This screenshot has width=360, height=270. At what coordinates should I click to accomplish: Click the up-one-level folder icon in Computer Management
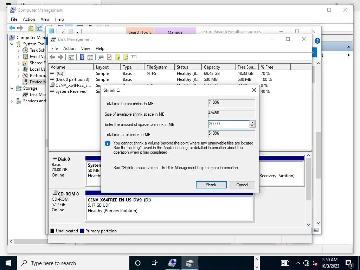pos(31,28)
